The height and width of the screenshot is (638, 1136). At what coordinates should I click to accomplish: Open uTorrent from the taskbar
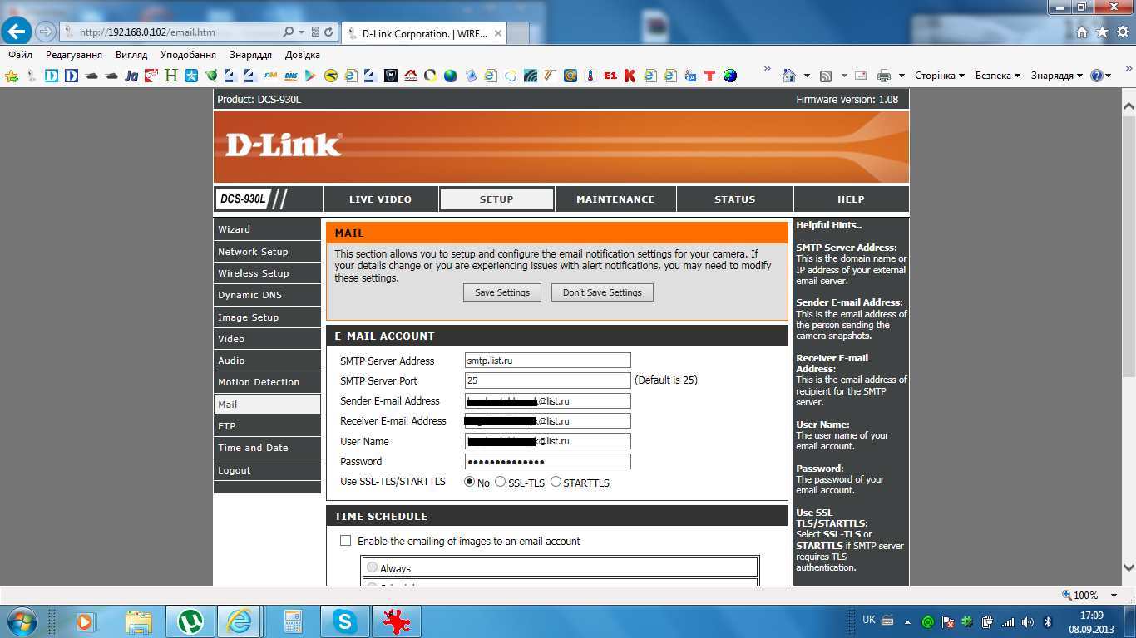190,621
